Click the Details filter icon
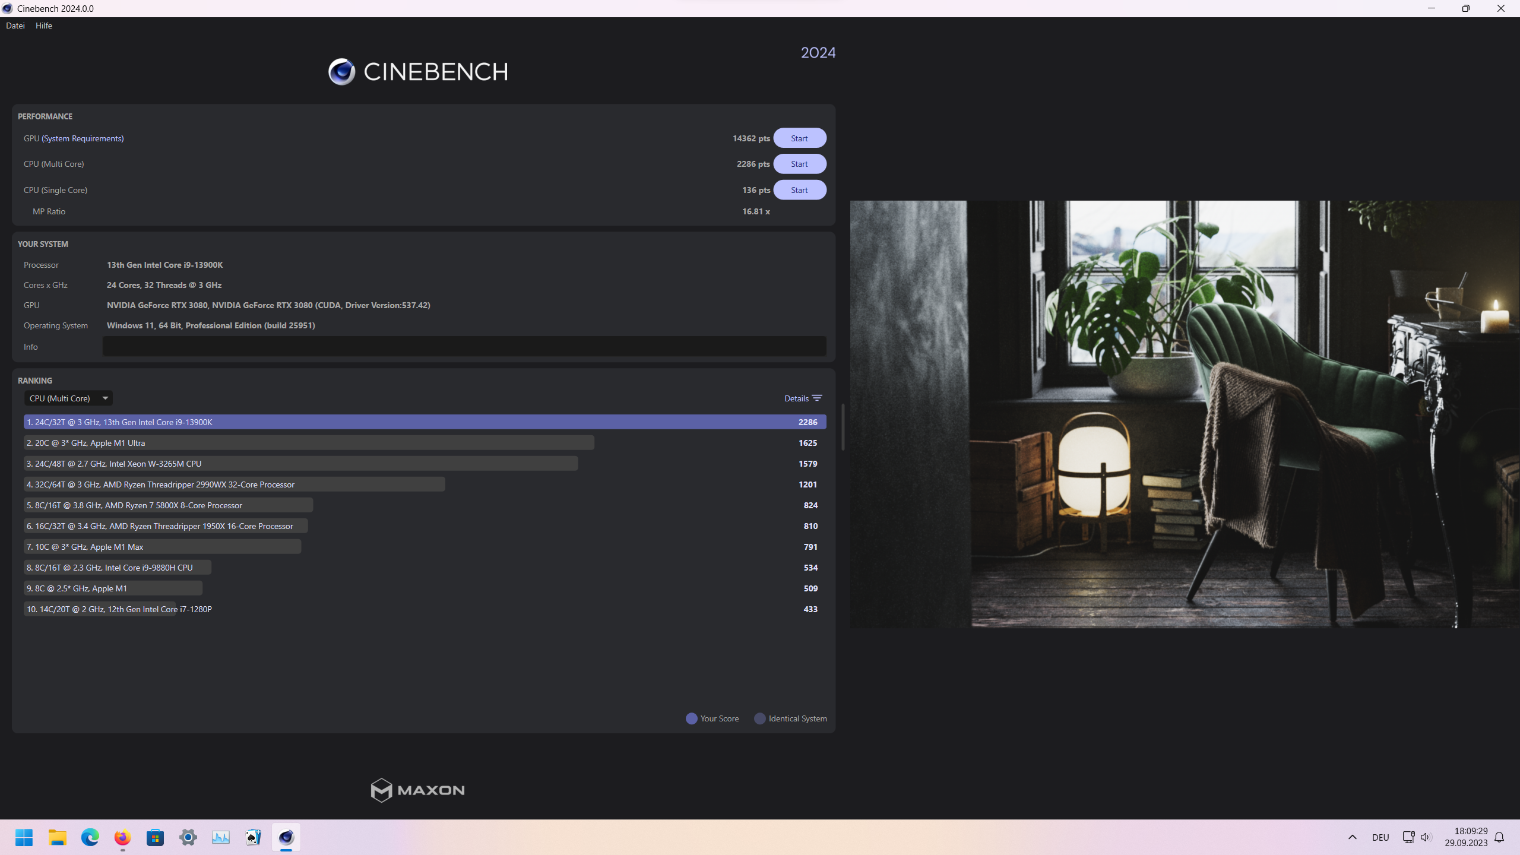This screenshot has height=855, width=1520. coord(817,398)
